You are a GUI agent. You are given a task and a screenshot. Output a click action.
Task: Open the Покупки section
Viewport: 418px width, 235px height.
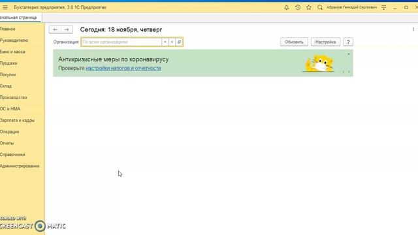pyautogui.click(x=8, y=75)
